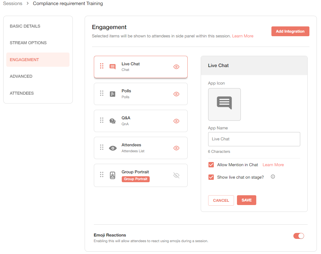This screenshot has width=321, height=254.
Task: Click the Q&A drag handle dots
Action: tap(102, 120)
